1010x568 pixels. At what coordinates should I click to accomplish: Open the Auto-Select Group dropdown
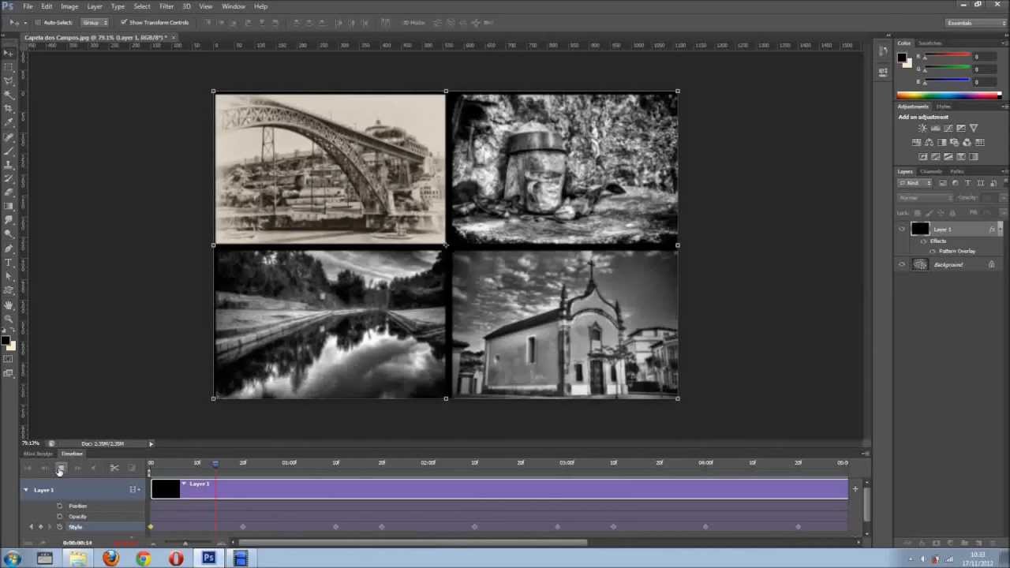[95, 22]
